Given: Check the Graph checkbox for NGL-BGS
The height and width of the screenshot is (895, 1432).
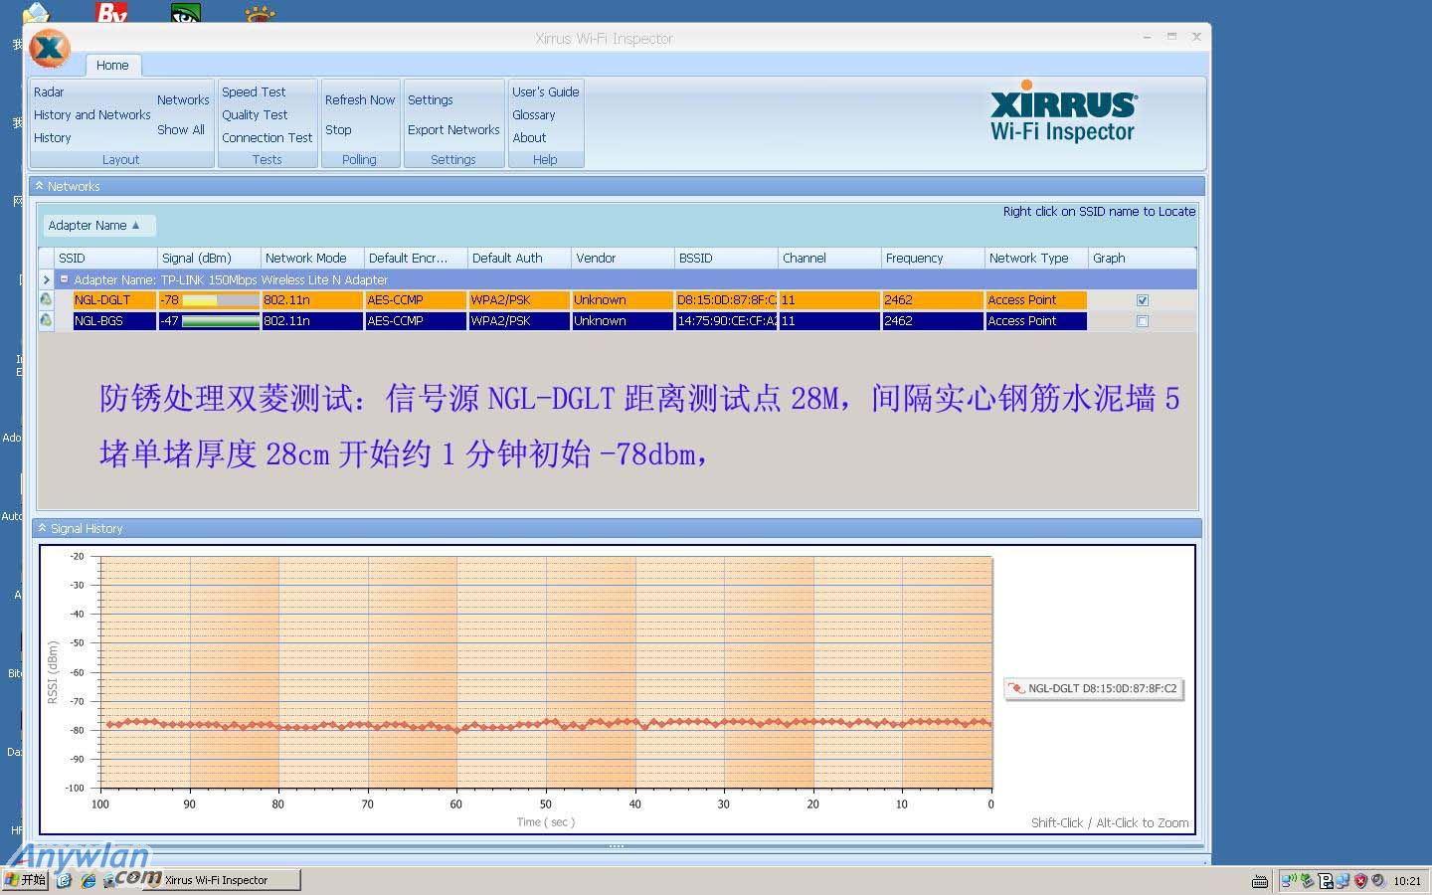Looking at the screenshot, I should [1143, 321].
